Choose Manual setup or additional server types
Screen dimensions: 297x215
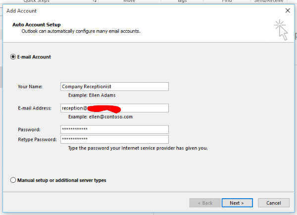point(13,180)
